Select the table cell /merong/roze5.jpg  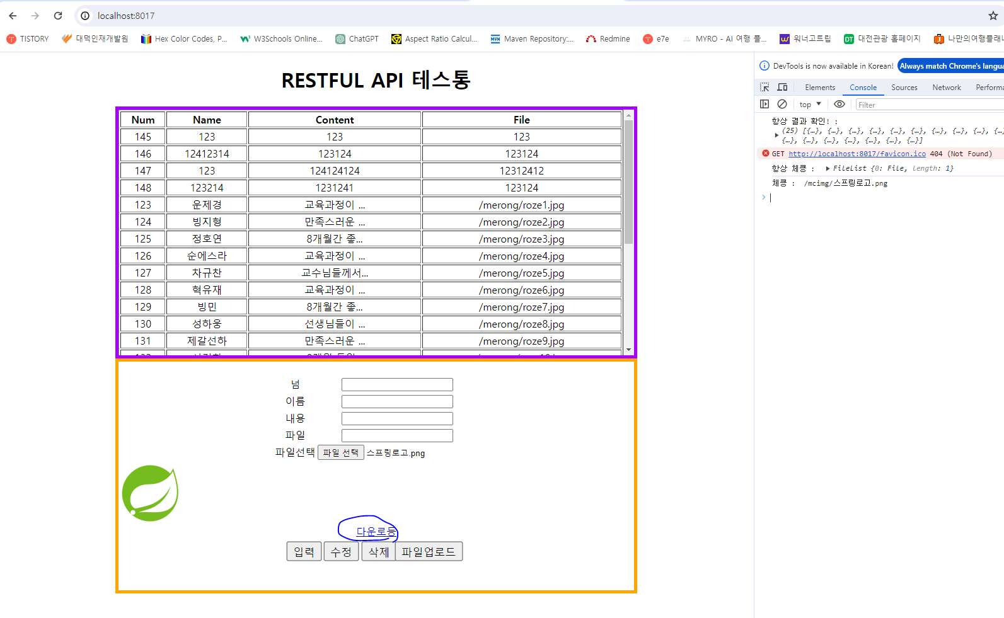(522, 273)
